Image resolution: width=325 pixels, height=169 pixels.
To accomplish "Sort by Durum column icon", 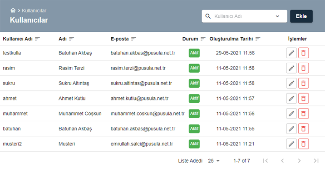I will [203, 39].
